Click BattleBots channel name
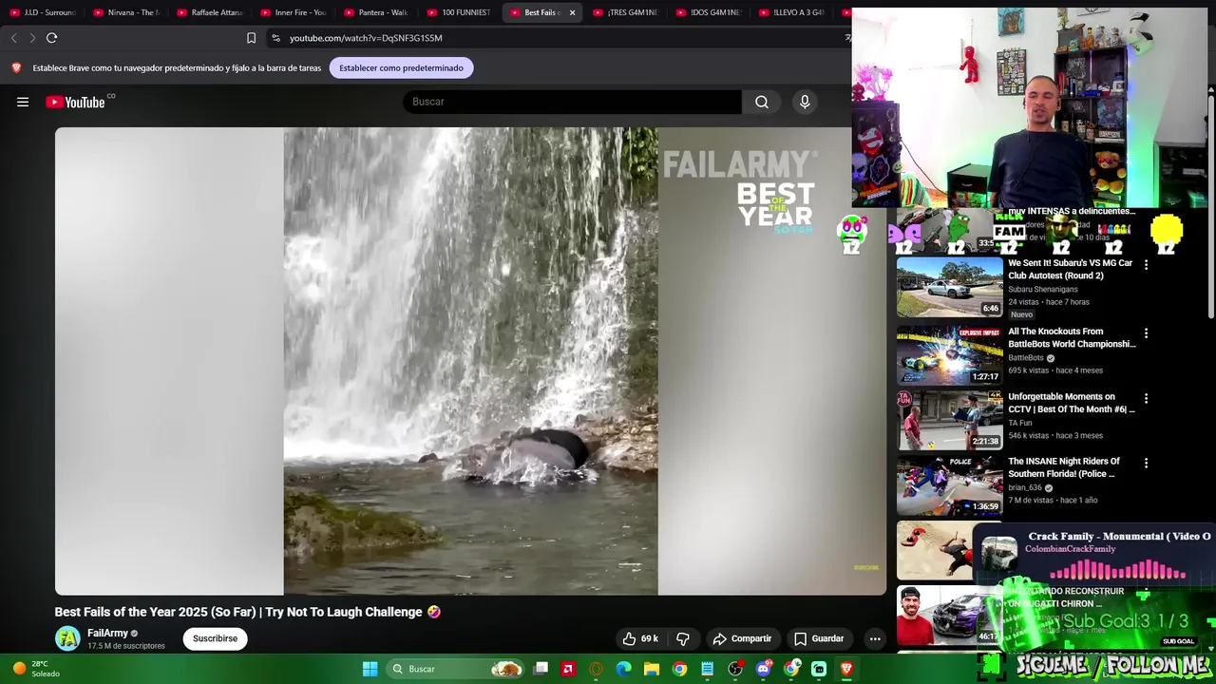1216x684 pixels. coord(1026,358)
